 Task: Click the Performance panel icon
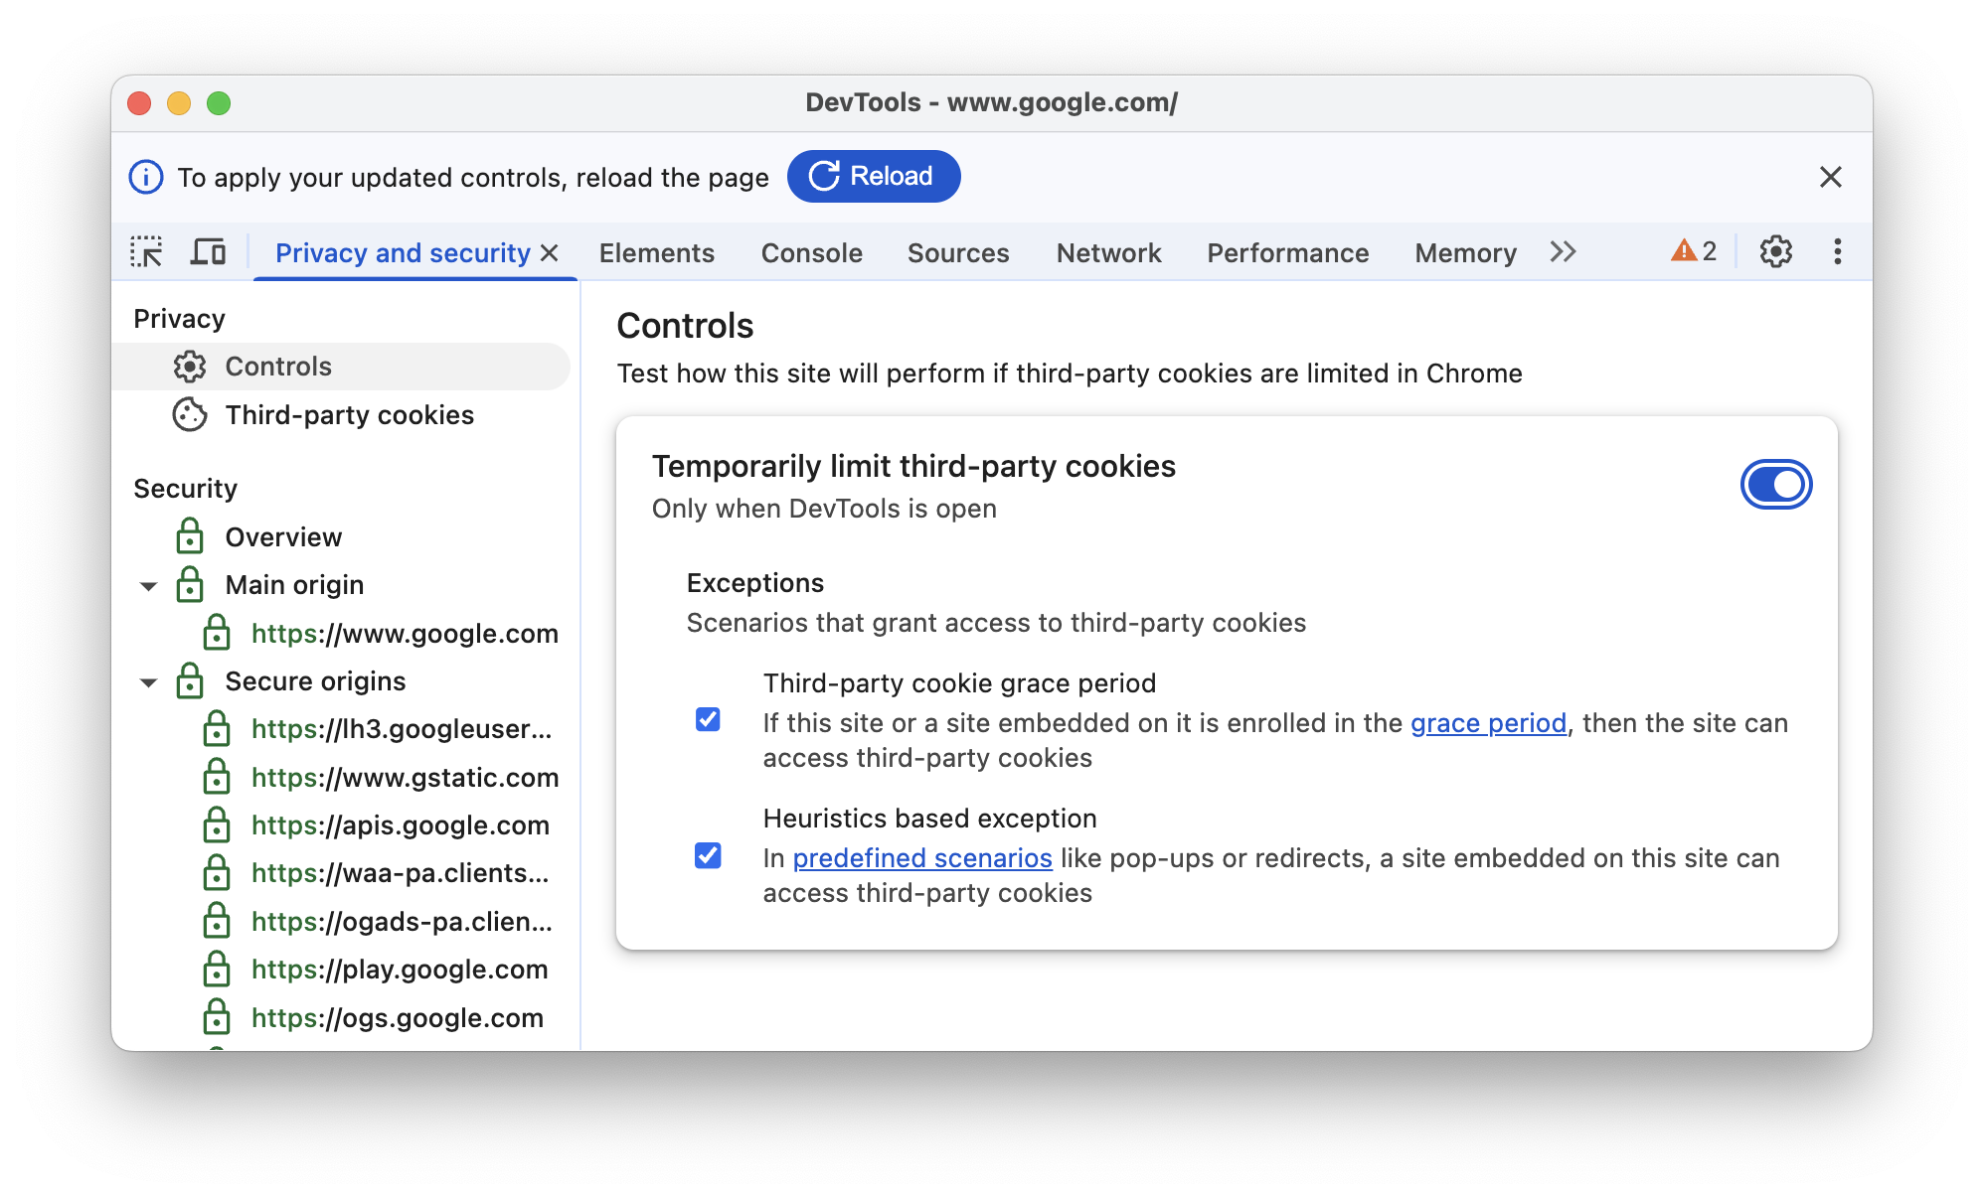click(x=1288, y=252)
